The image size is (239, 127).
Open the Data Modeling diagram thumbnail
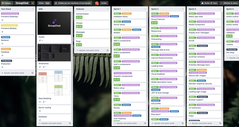[54, 83]
